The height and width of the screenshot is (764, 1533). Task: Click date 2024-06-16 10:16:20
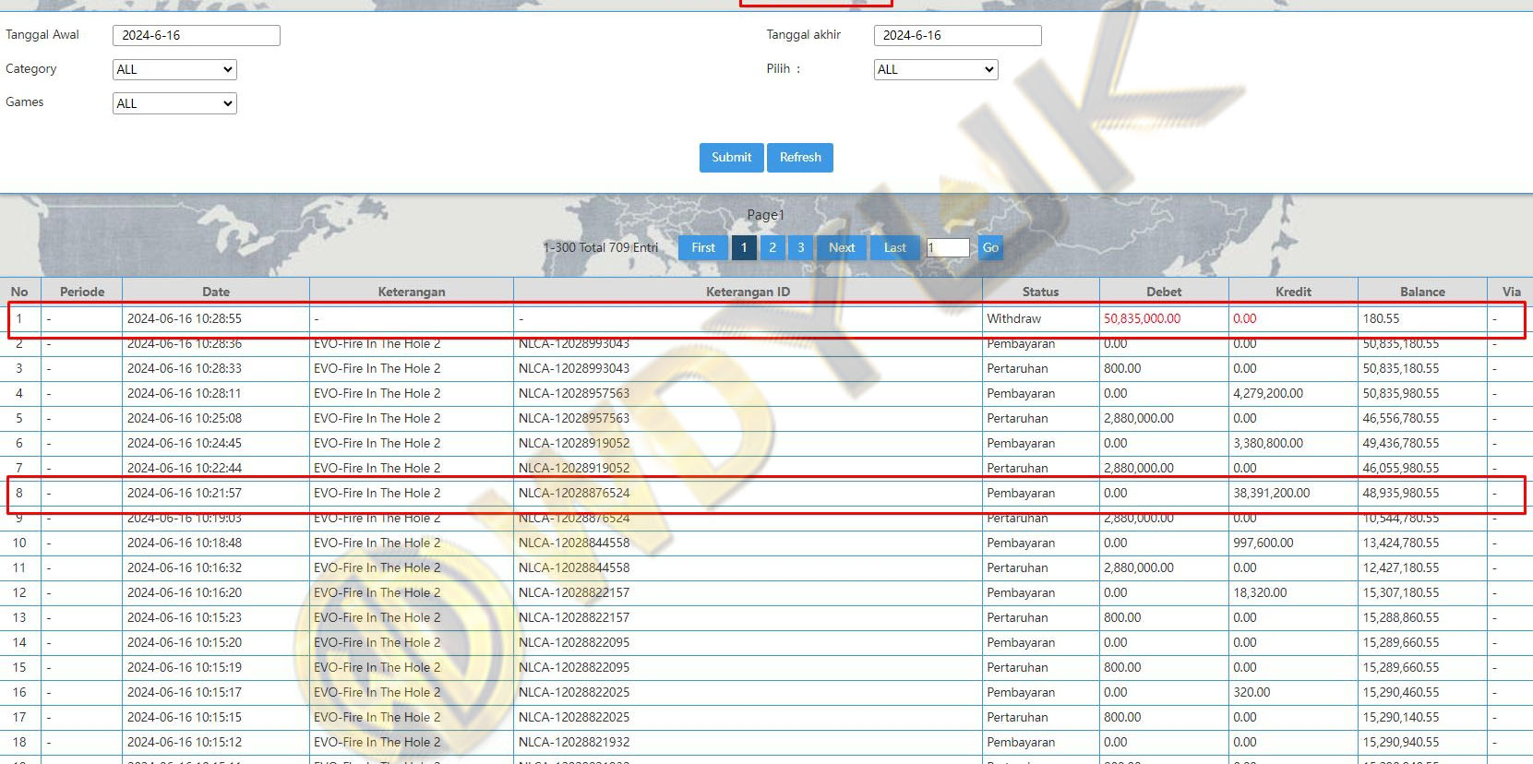click(x=185, y=592)
